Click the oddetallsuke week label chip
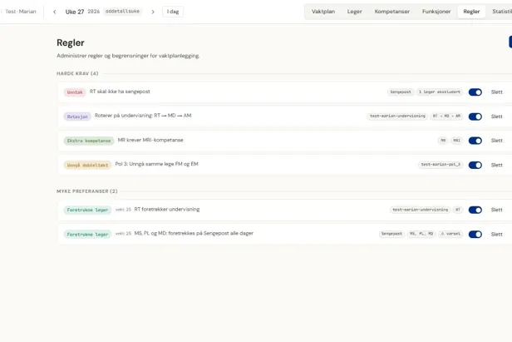The width and height of the screenshot is (512, 342). (122, 12)
